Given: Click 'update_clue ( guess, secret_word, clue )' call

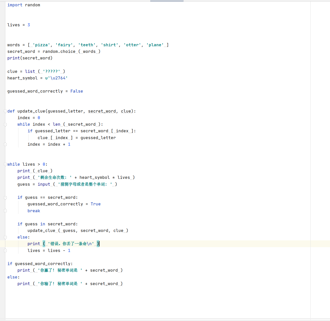Looking at the screenshot, I should (78, 230).
